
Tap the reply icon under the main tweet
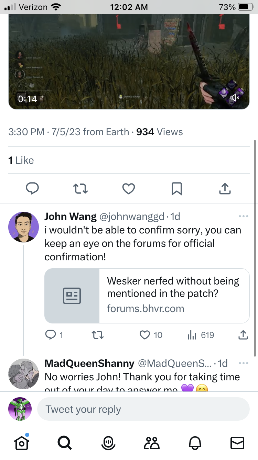(32, 188)
